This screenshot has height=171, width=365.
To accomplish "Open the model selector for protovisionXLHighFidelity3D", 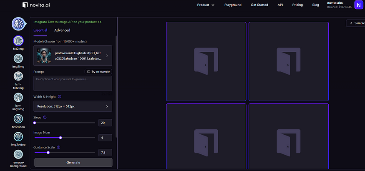I will click(x=73, y=55).
